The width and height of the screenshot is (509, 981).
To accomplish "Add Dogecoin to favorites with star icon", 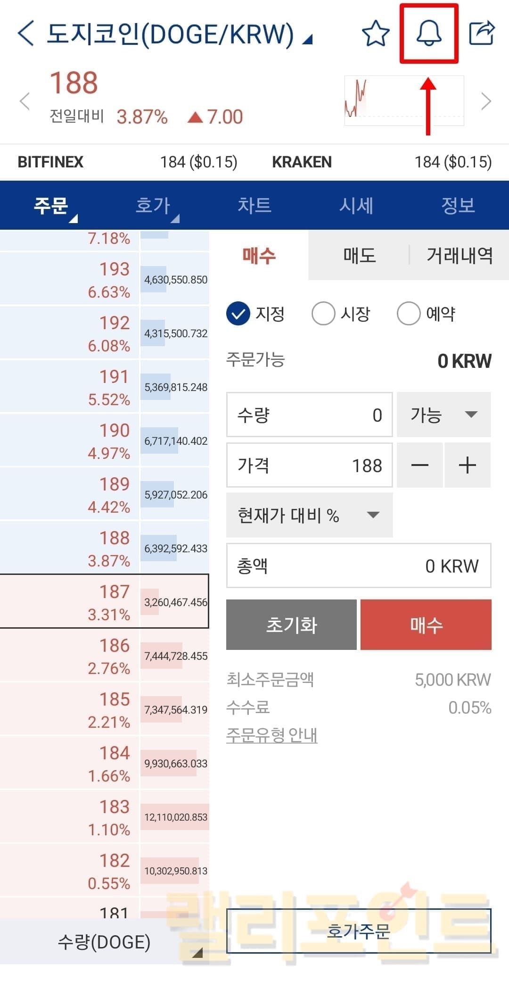I will point(375,33).
